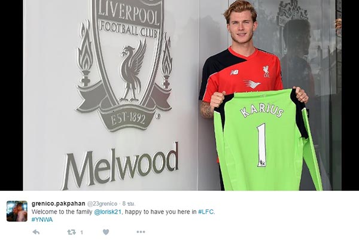
Task: Open more options via the ellipsis icon
Action: 141,232
